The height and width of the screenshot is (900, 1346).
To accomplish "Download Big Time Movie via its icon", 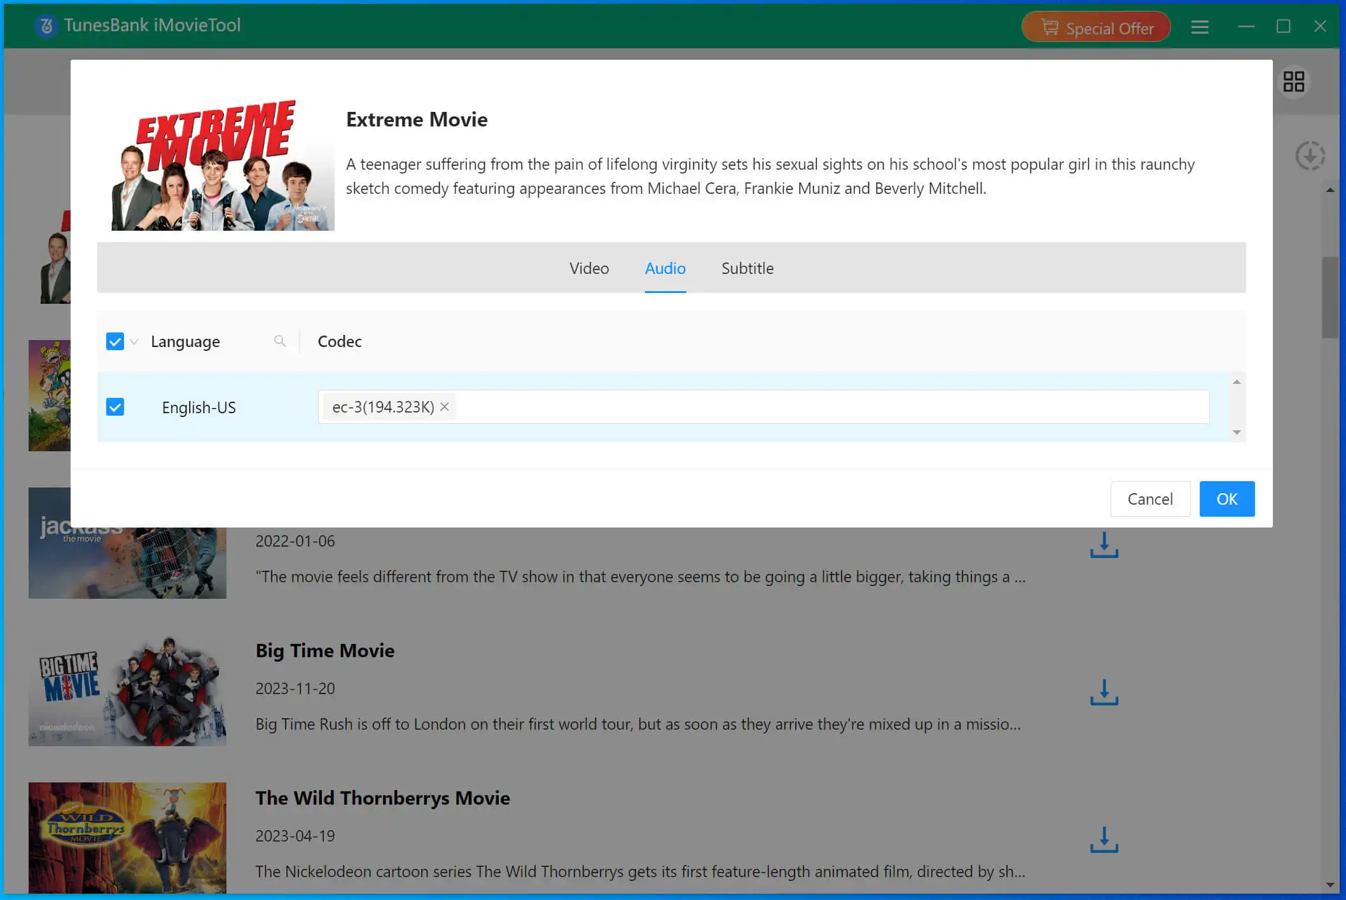I will [x=1104, y=692].
